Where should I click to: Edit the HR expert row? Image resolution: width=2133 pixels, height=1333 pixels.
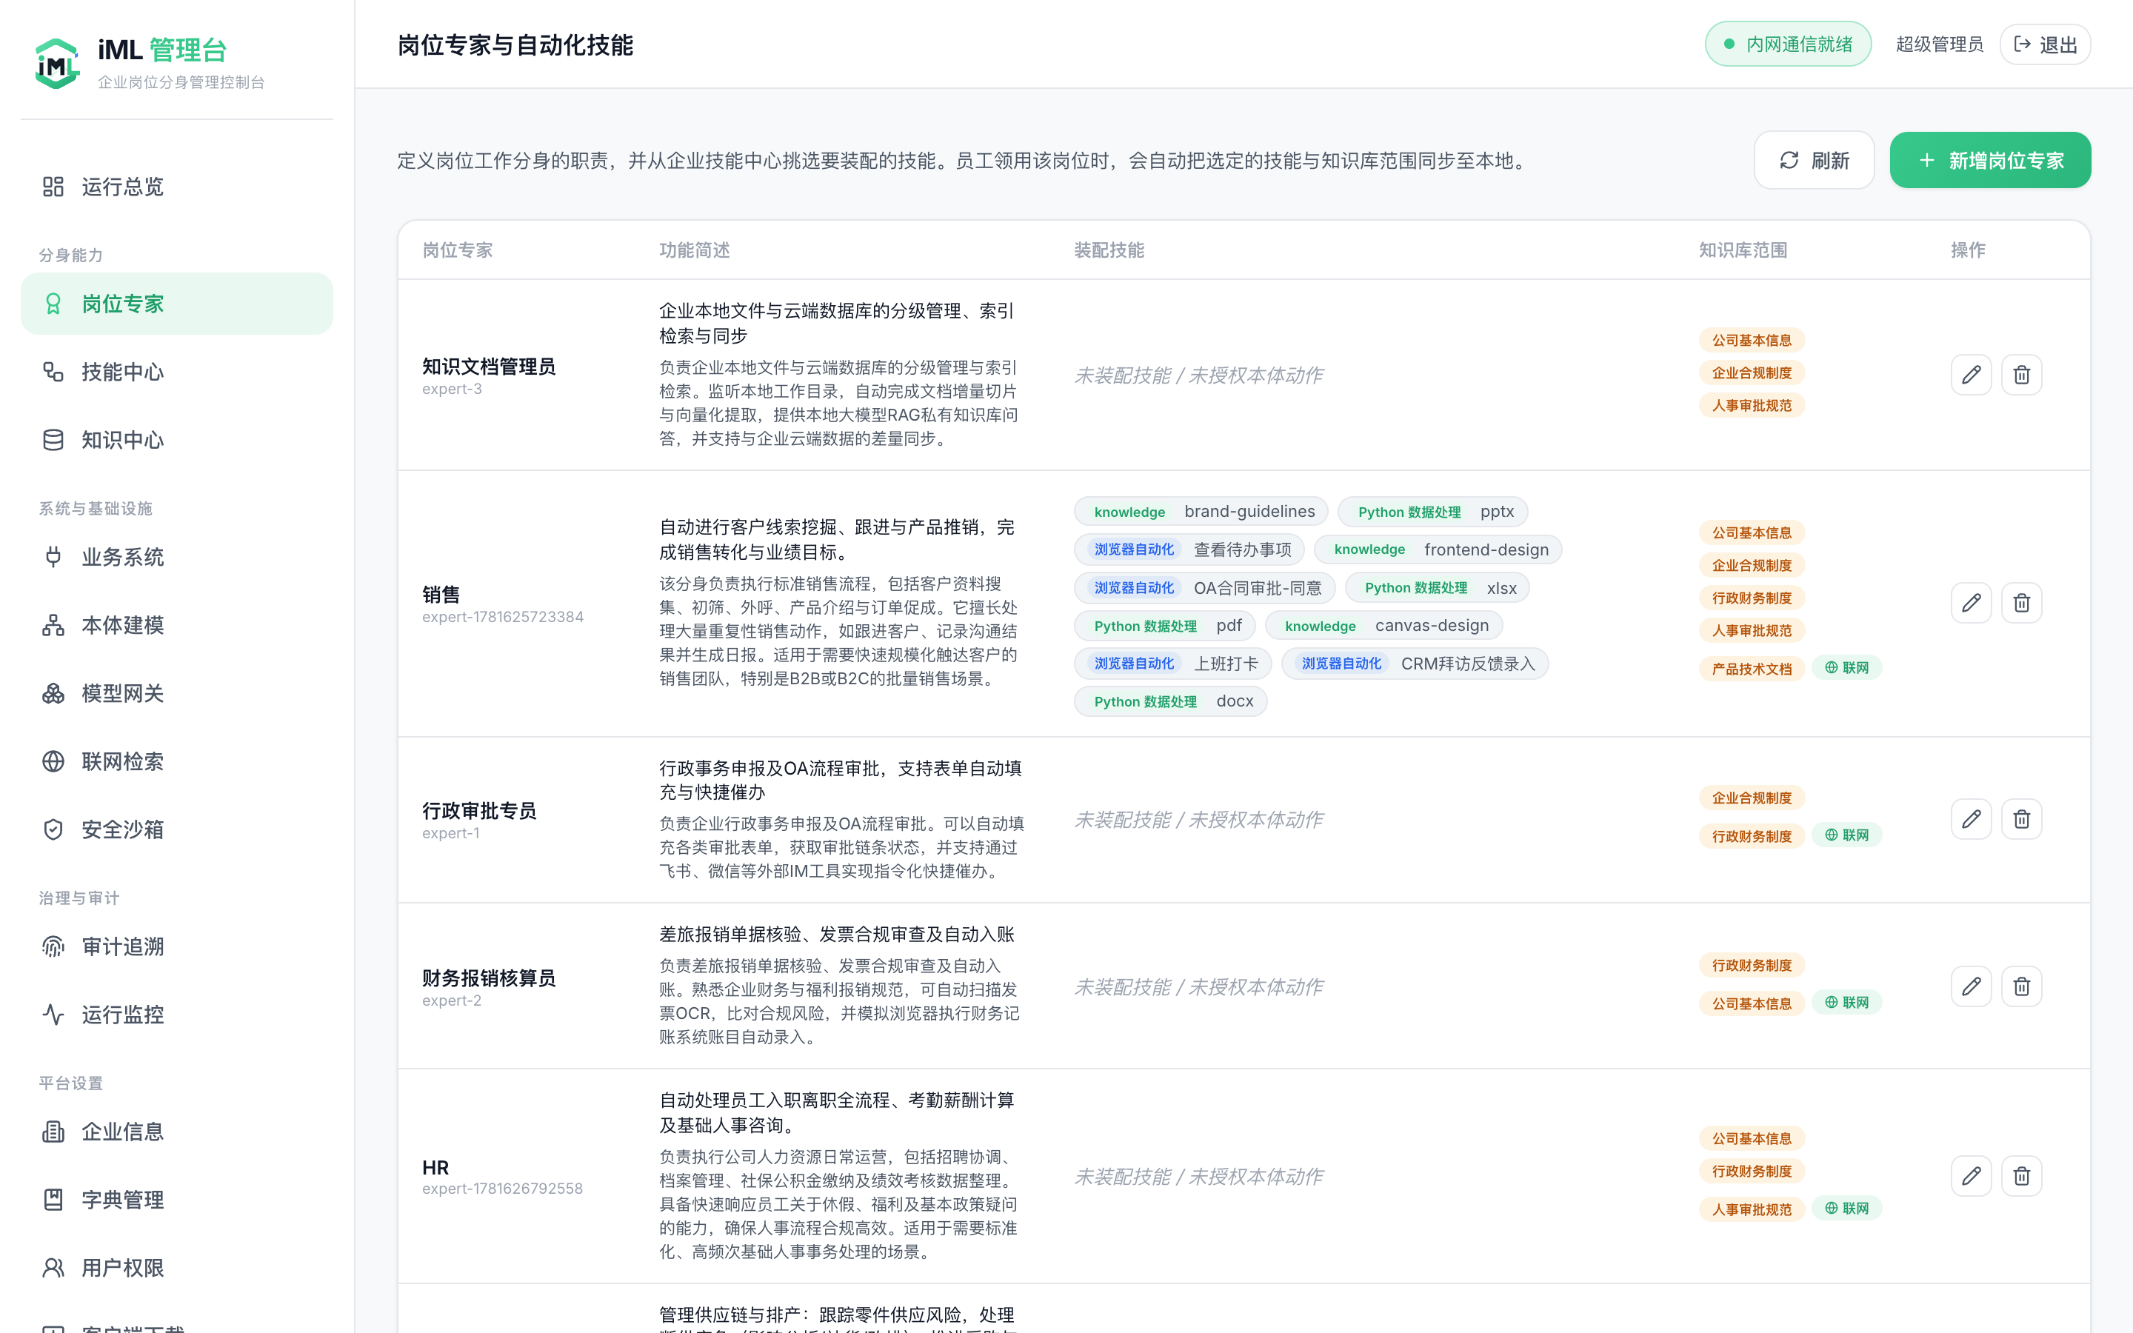(x=1971, y=1176)
